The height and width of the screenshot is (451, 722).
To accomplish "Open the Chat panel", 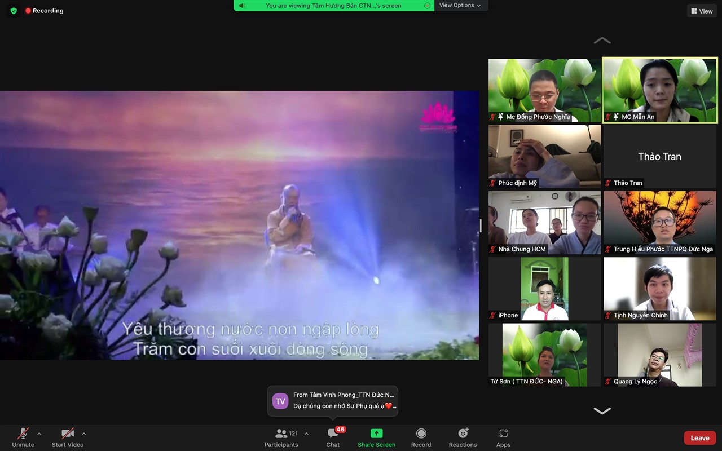I will pyautogui.click(x=333, y=437).
